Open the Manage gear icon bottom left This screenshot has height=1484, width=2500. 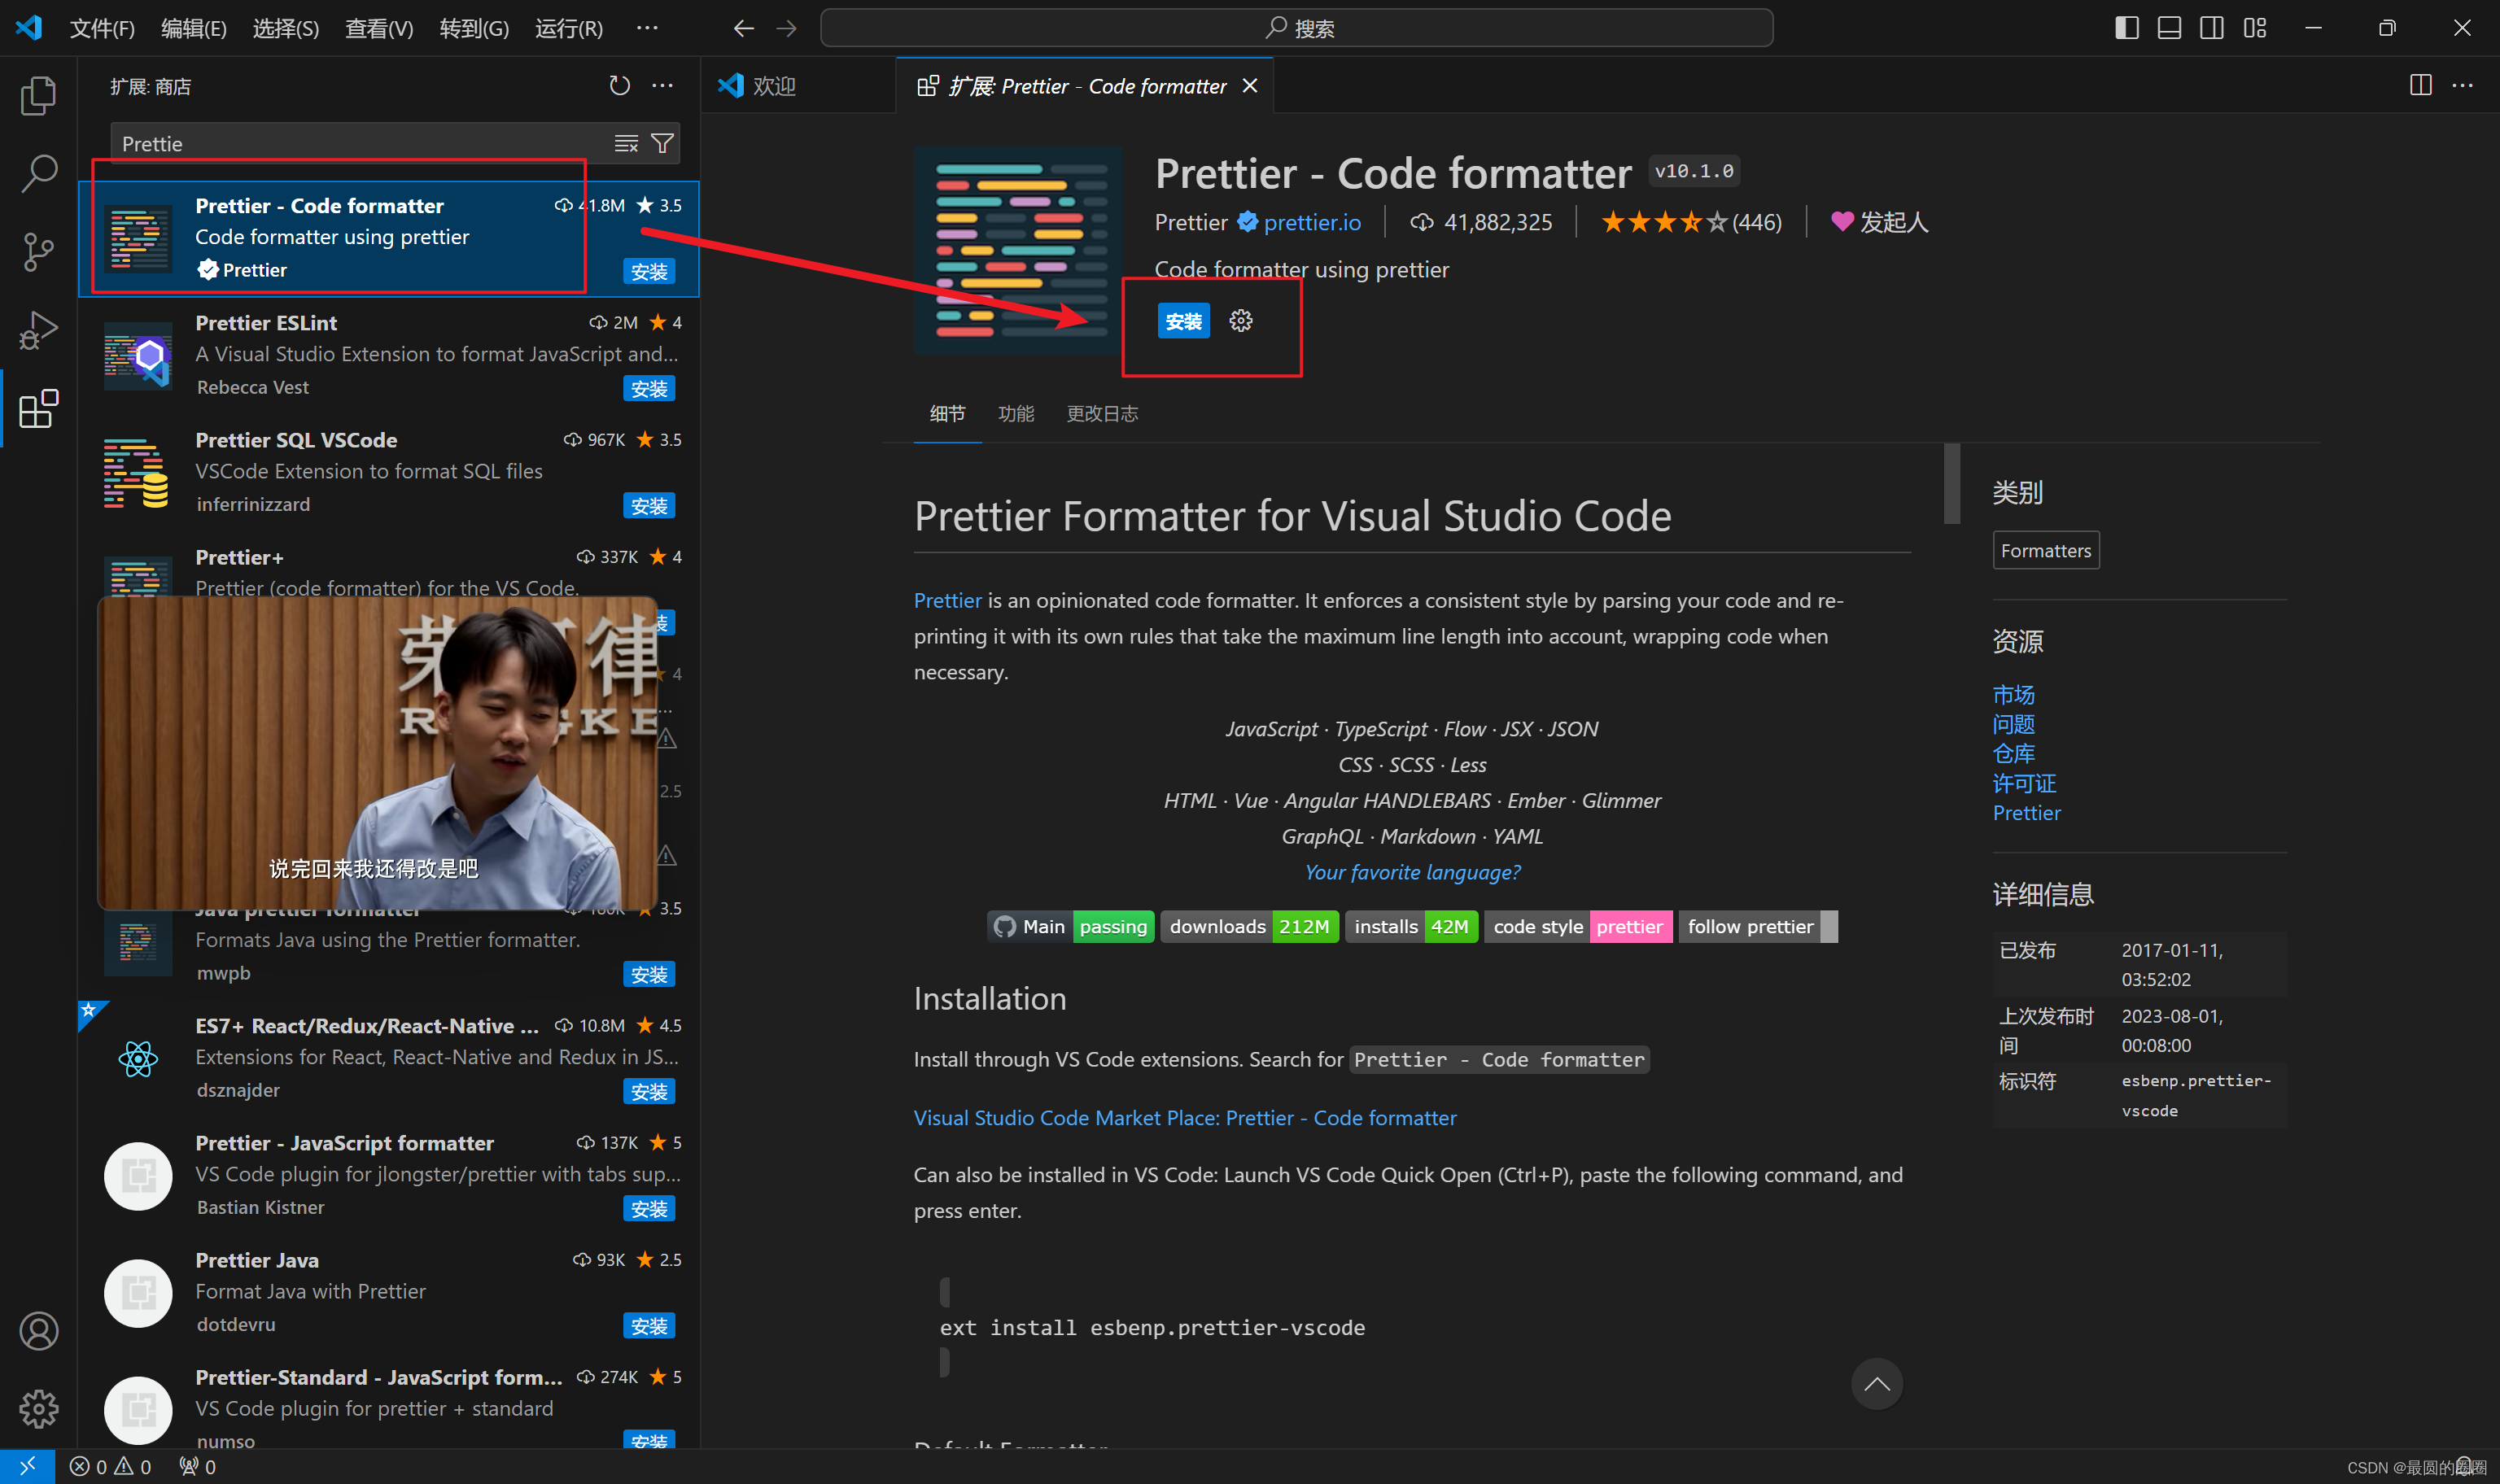[38, 1410]
